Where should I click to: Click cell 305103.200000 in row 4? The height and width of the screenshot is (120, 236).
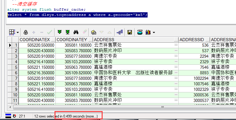point(74,62)
